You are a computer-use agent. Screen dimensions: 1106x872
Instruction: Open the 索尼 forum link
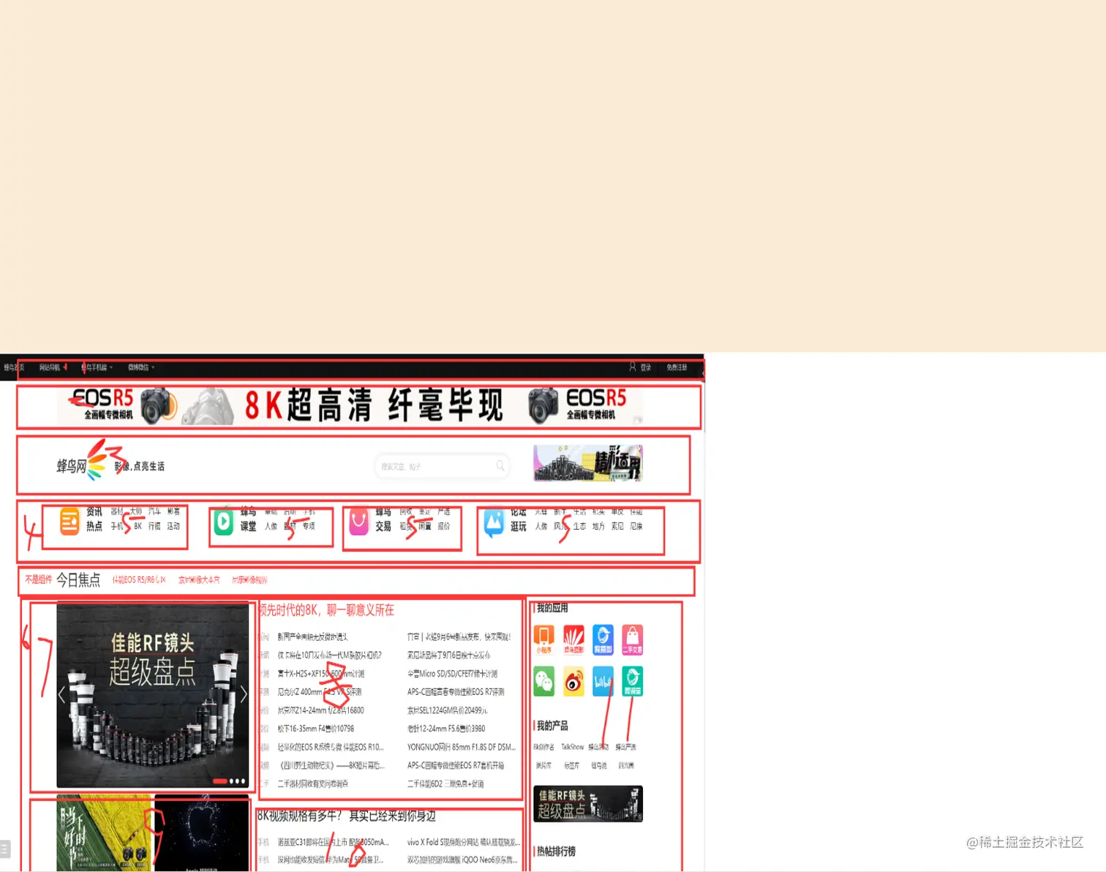tap(617, 526)
